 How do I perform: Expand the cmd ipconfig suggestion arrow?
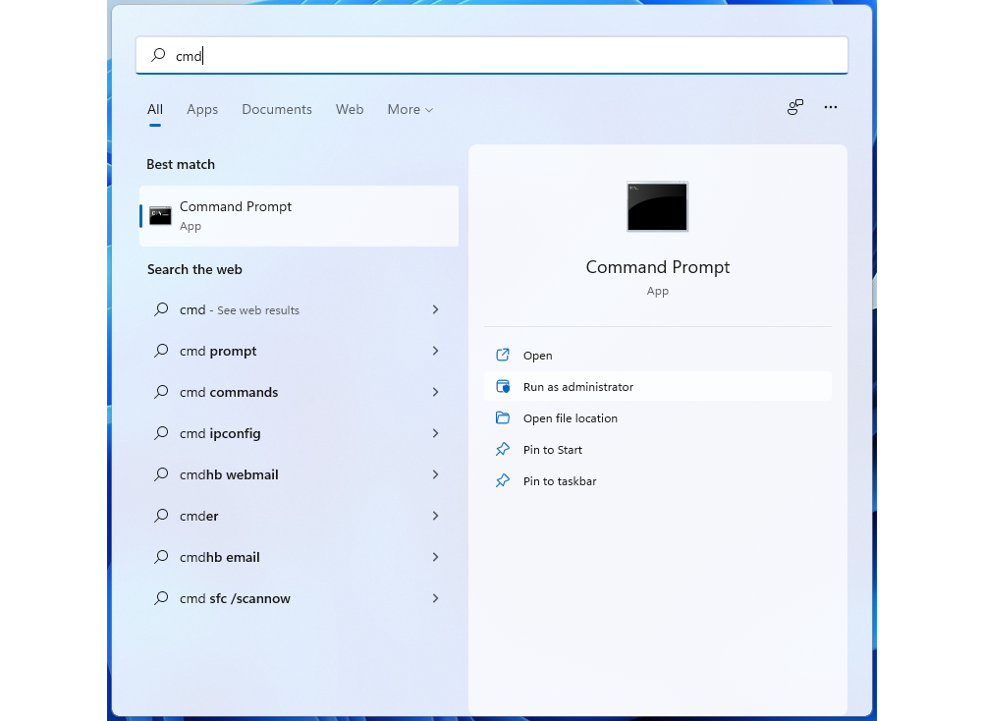(435, 433)
